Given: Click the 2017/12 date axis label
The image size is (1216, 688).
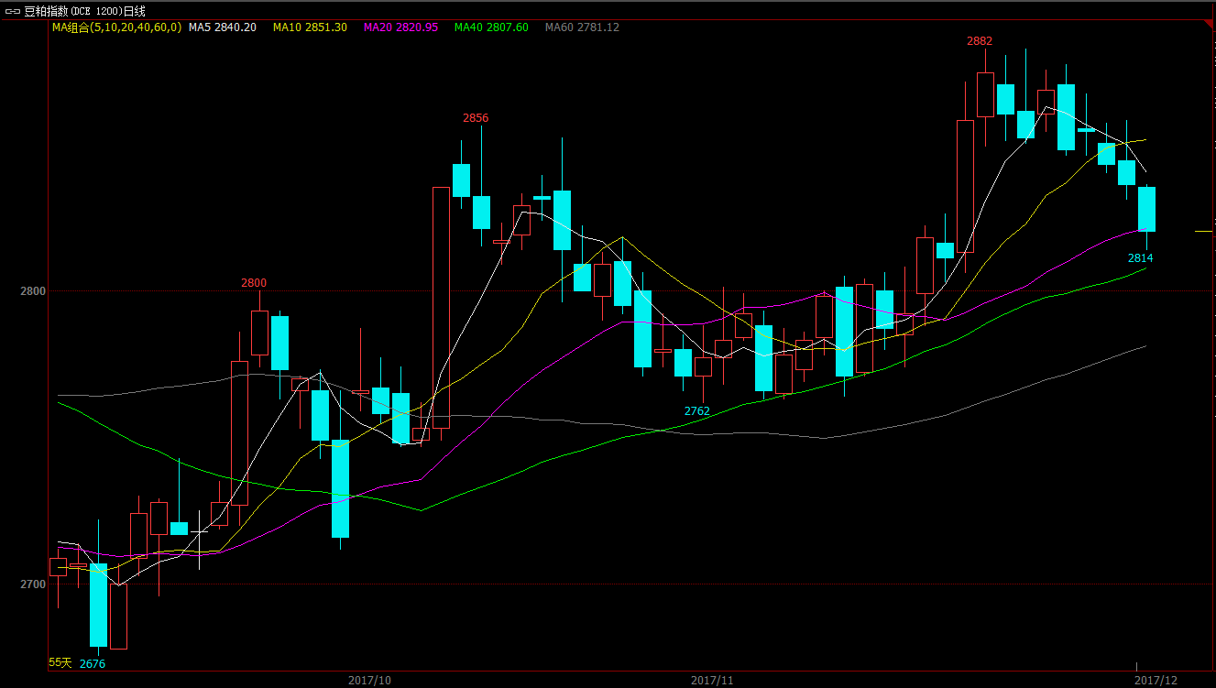Looking at the screenshot, I should [x=1156, y=680].
